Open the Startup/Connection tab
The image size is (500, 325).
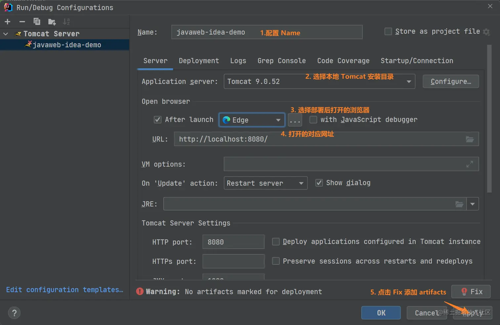coord(417,61)
